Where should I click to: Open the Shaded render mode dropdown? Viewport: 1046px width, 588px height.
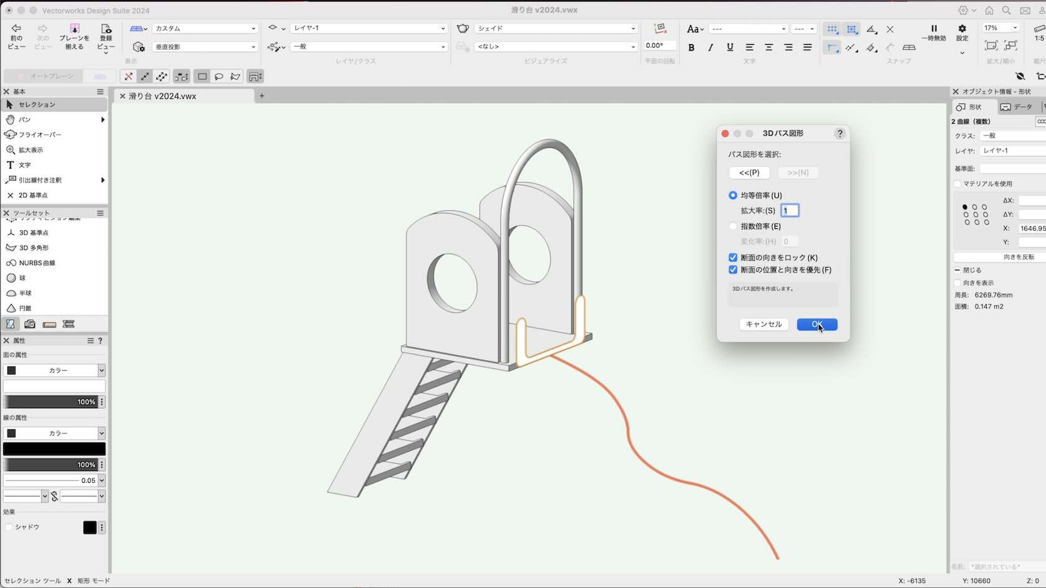pos(556,29)
